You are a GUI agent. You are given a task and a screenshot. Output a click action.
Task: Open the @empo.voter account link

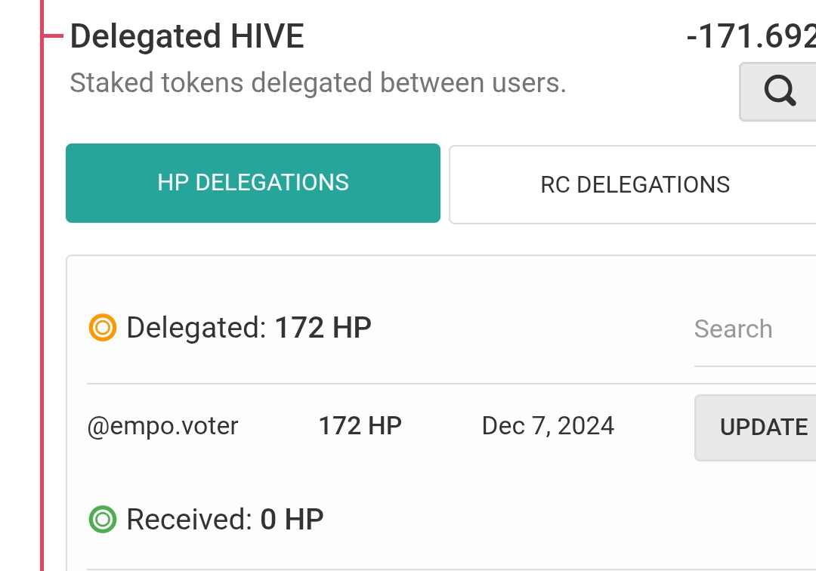tap(163, 427)
